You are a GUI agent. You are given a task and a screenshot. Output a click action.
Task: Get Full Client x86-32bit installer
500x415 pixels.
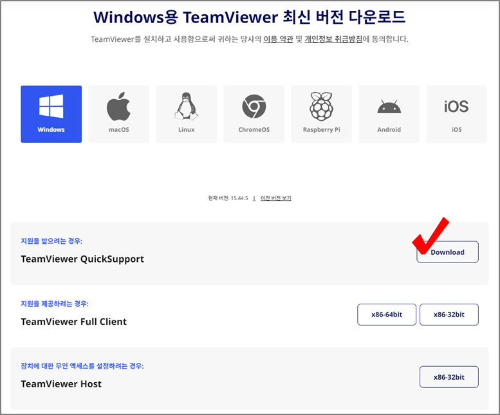[x=449, y=315]
